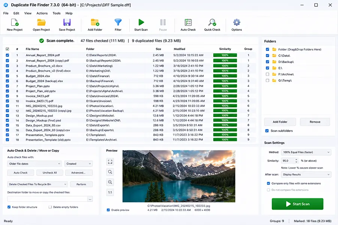The width and height of the screenshot is (338, 225).
Task: Open the Actions menu
Action: pos(42,13)
